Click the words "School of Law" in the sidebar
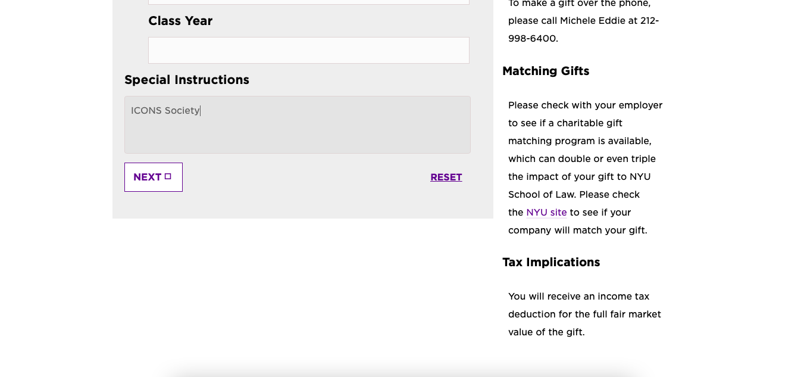 (542, 194)
